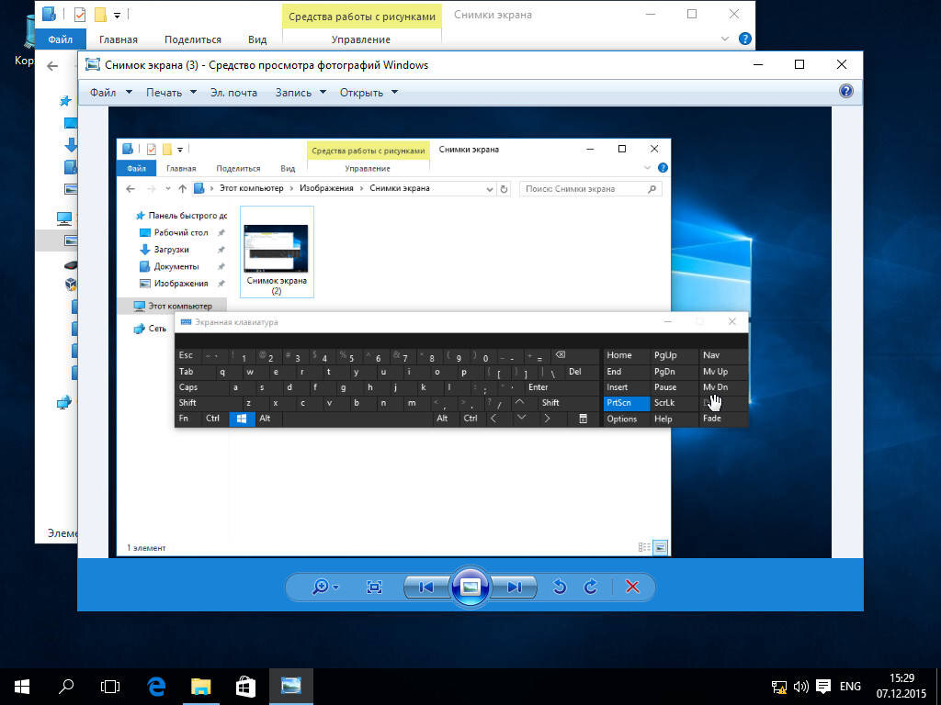Open Explorer help question mark icon
941x705 pixels.
744,39
